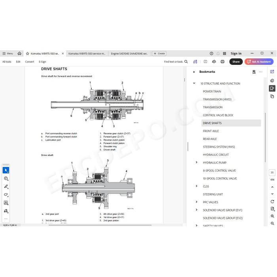This screenshot has height=277, width=277.
Task: Open the HYDRAULIC CIRCUIT bookmark
Action: click(216, 155)
